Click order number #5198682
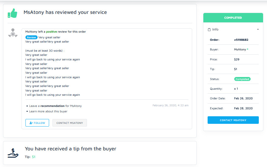Screen dimensions: 267x167 [241, 40]
